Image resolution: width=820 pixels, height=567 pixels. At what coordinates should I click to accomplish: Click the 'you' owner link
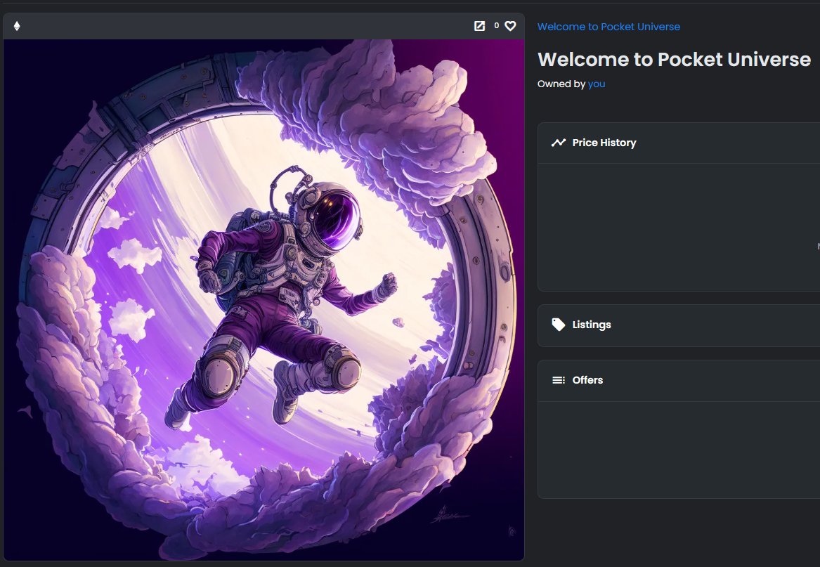pos(596,84)
